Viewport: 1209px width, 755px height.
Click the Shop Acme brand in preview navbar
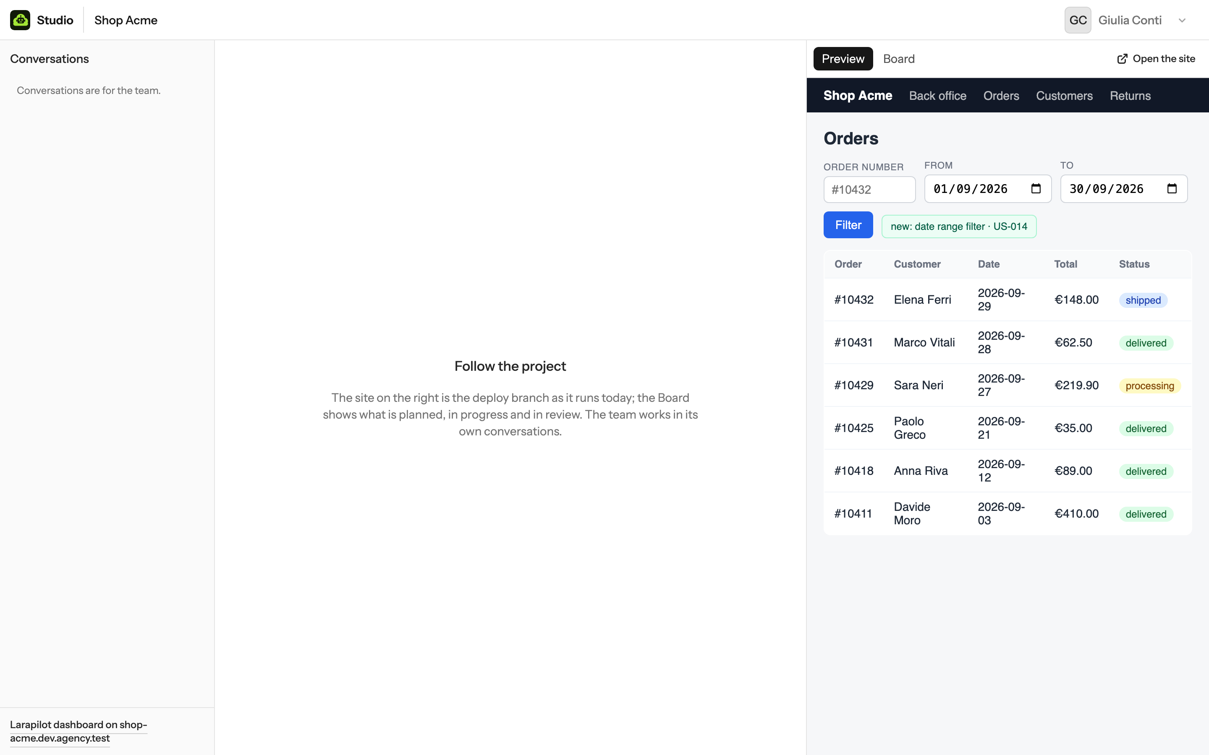tap(857, 95)
